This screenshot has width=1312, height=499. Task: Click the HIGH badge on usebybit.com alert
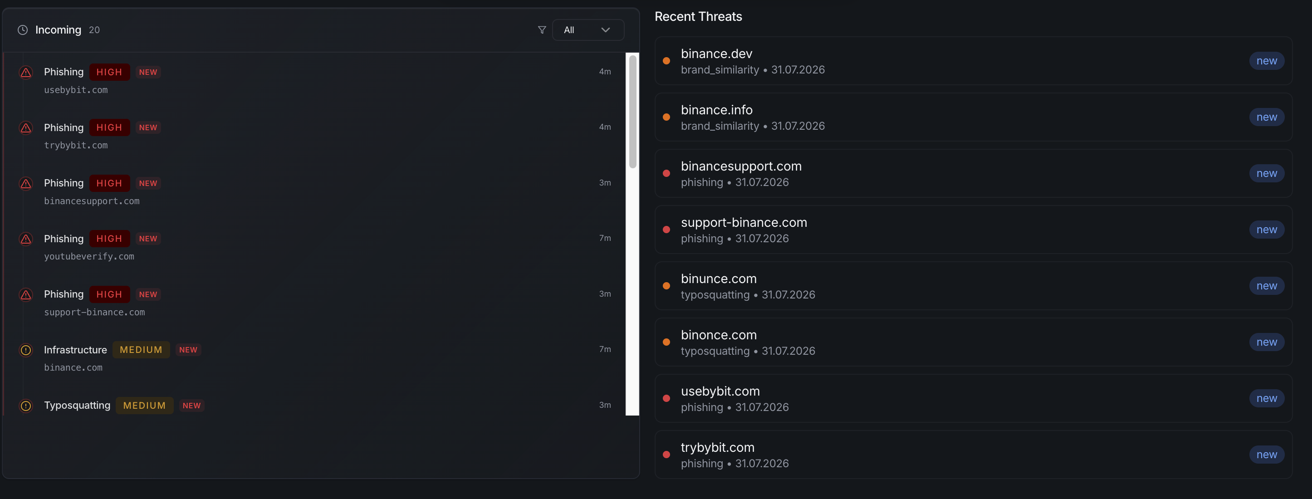pos(109,72)
